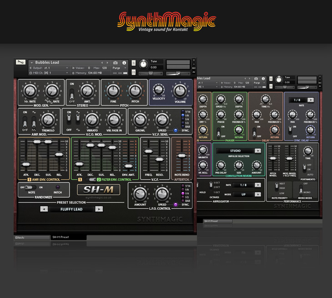The width and height of the screenshot is (332, 298).
Task: Click the SPEED knob in V.C.F. SENS.
Action: (162, 120)
